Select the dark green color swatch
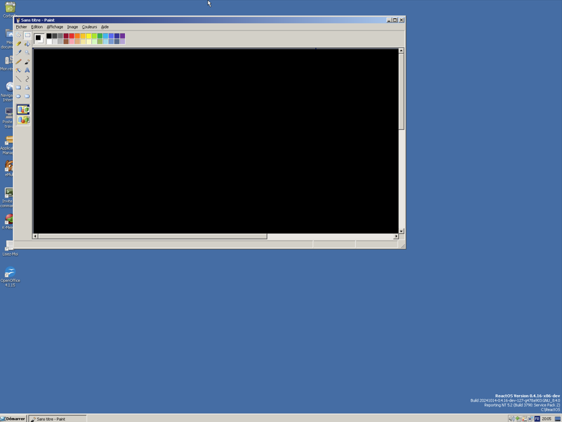Viewport: 562px width, 422px height. coord(100,36)
